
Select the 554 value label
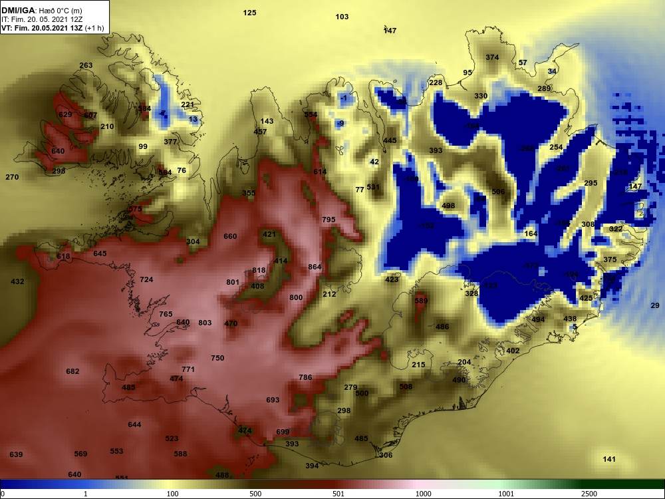click(x=311, y=114)
